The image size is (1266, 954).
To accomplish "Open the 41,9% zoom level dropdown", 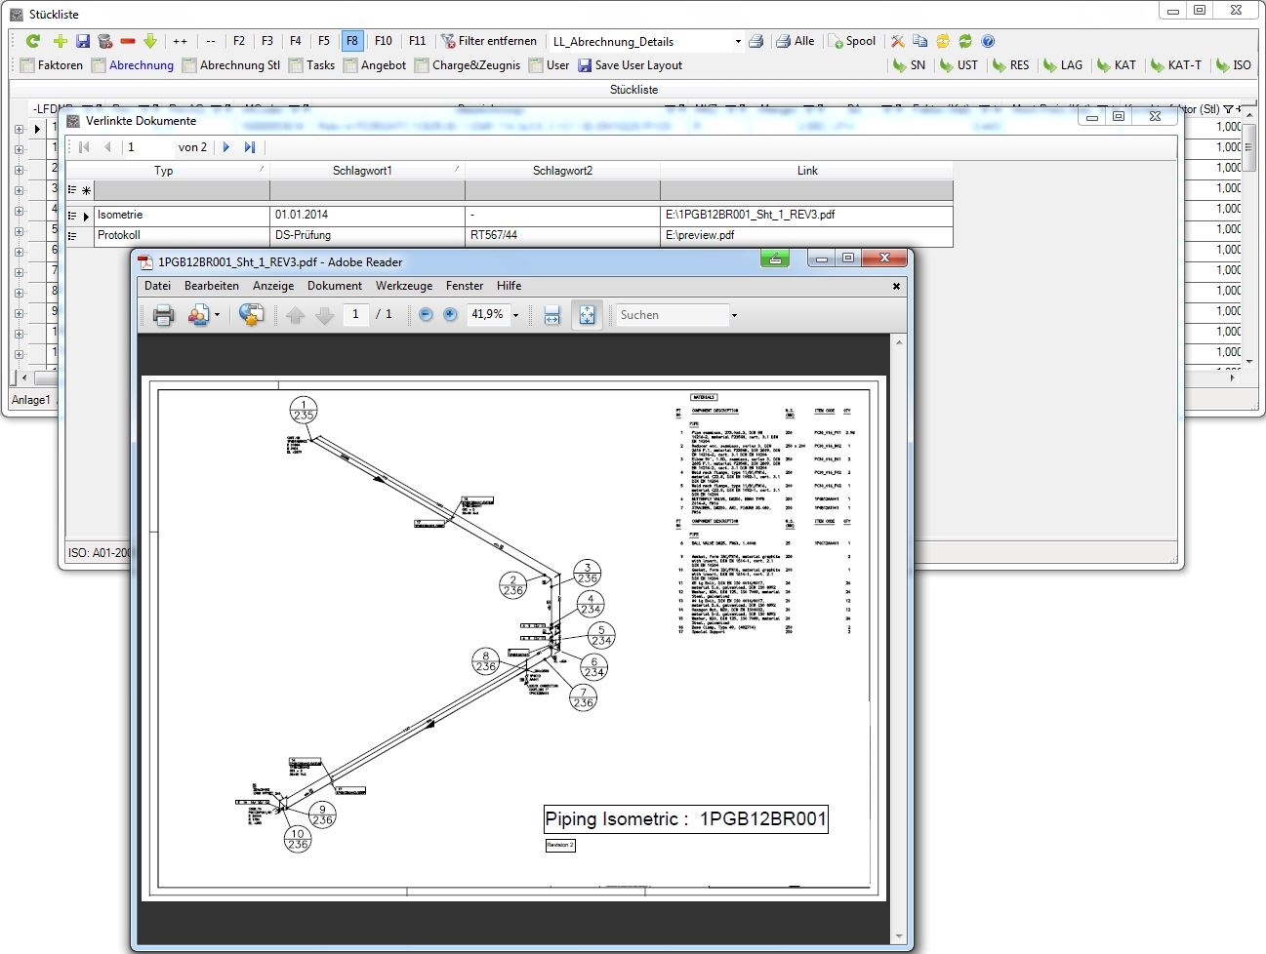I will [516, 316].
